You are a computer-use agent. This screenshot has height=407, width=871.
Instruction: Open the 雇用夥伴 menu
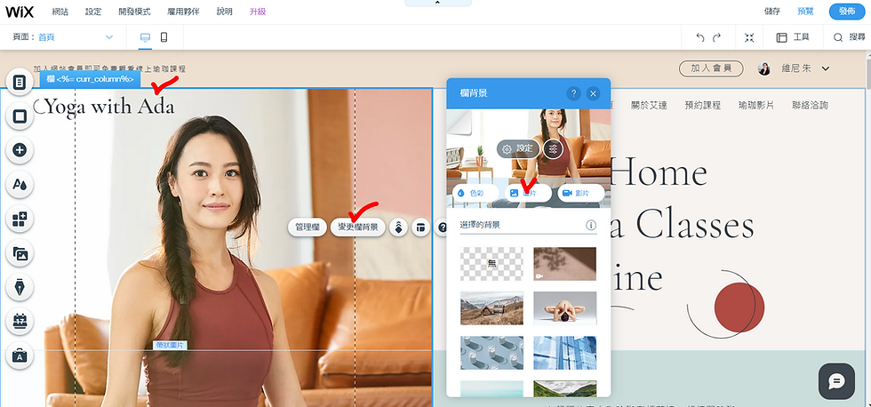click(184, 12)
